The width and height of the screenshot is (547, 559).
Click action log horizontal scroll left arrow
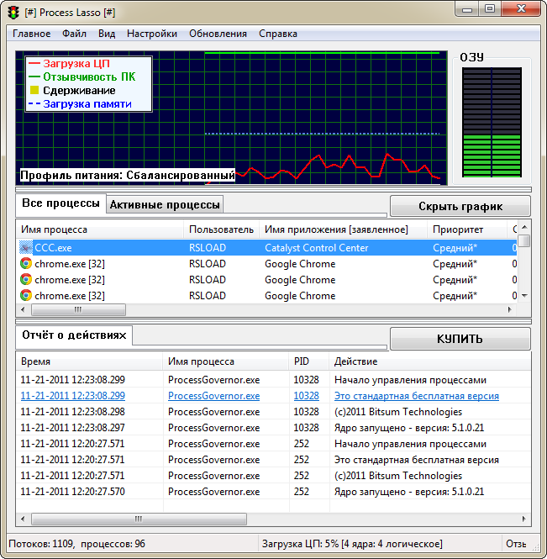23,519
